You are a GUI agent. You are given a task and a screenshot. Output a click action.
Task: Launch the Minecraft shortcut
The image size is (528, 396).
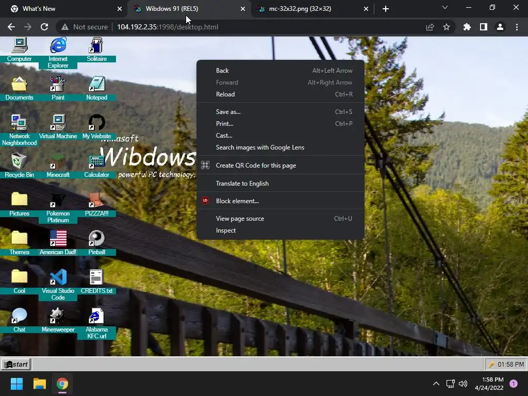(x=58, y=166)
